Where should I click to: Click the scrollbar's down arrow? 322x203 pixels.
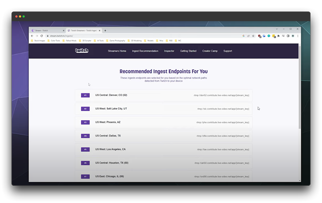(x=300, y=181)
